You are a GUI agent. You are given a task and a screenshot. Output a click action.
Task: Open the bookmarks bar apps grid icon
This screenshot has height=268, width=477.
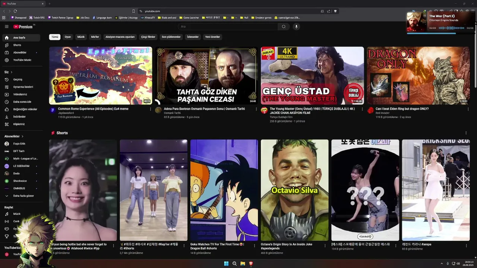coord(4,17)
